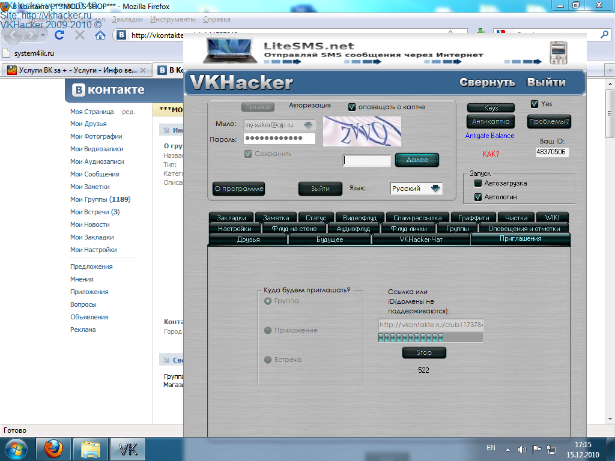This screenshot has height=461, width=615.
Task: Click the Keys button
Action: [491, 108]
